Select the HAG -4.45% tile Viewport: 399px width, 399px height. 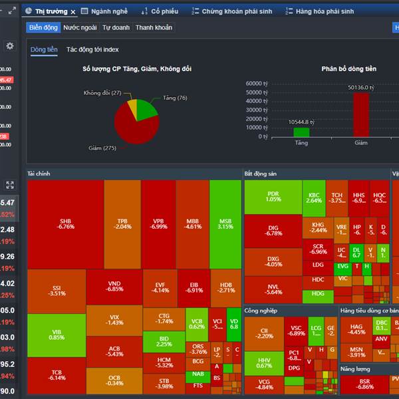[x=356, y=330]
